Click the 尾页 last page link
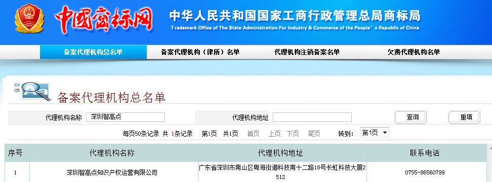Image resolution: width=492 pixels, height=182 pixels. point(314,134)
